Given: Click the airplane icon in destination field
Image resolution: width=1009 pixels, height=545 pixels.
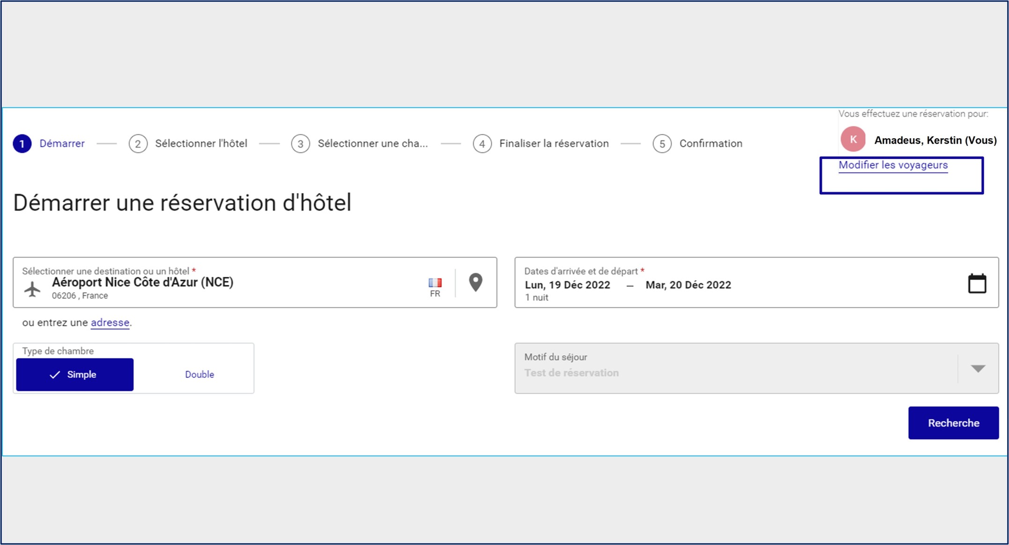Looking at the screenshot, I should click(32, 289).
